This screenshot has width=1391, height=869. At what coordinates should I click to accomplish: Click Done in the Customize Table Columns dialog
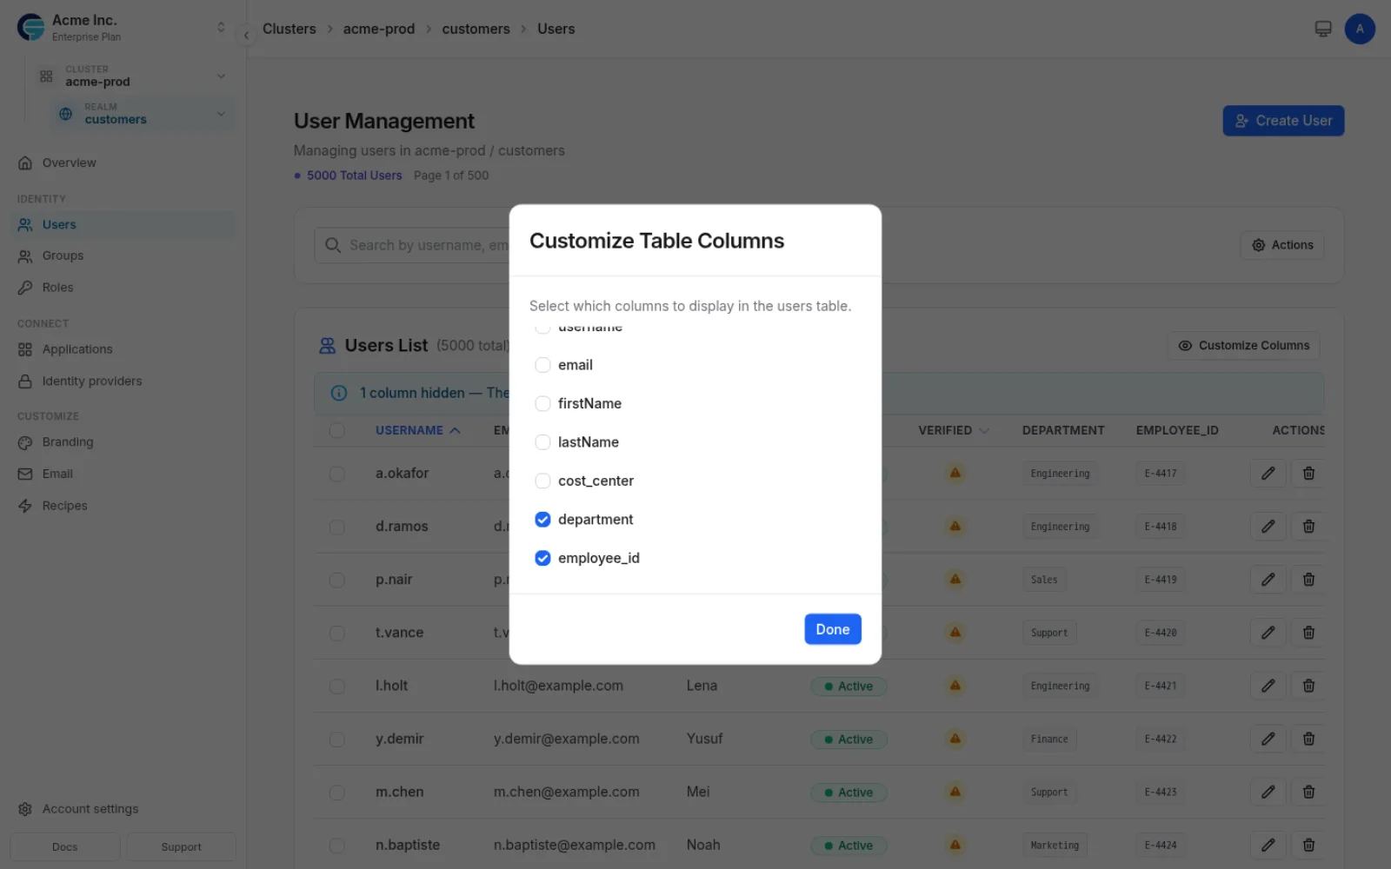(833, 629)
